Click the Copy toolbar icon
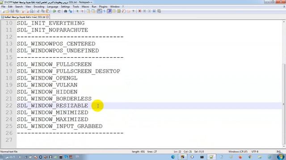Viewport: 286px width, 160px height. point(43,11)
